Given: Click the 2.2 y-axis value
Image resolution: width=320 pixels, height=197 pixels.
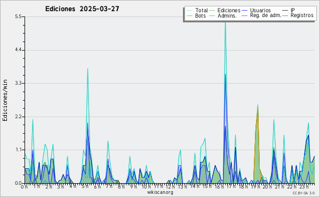Looking at the screenshot, I should [18, 117].
